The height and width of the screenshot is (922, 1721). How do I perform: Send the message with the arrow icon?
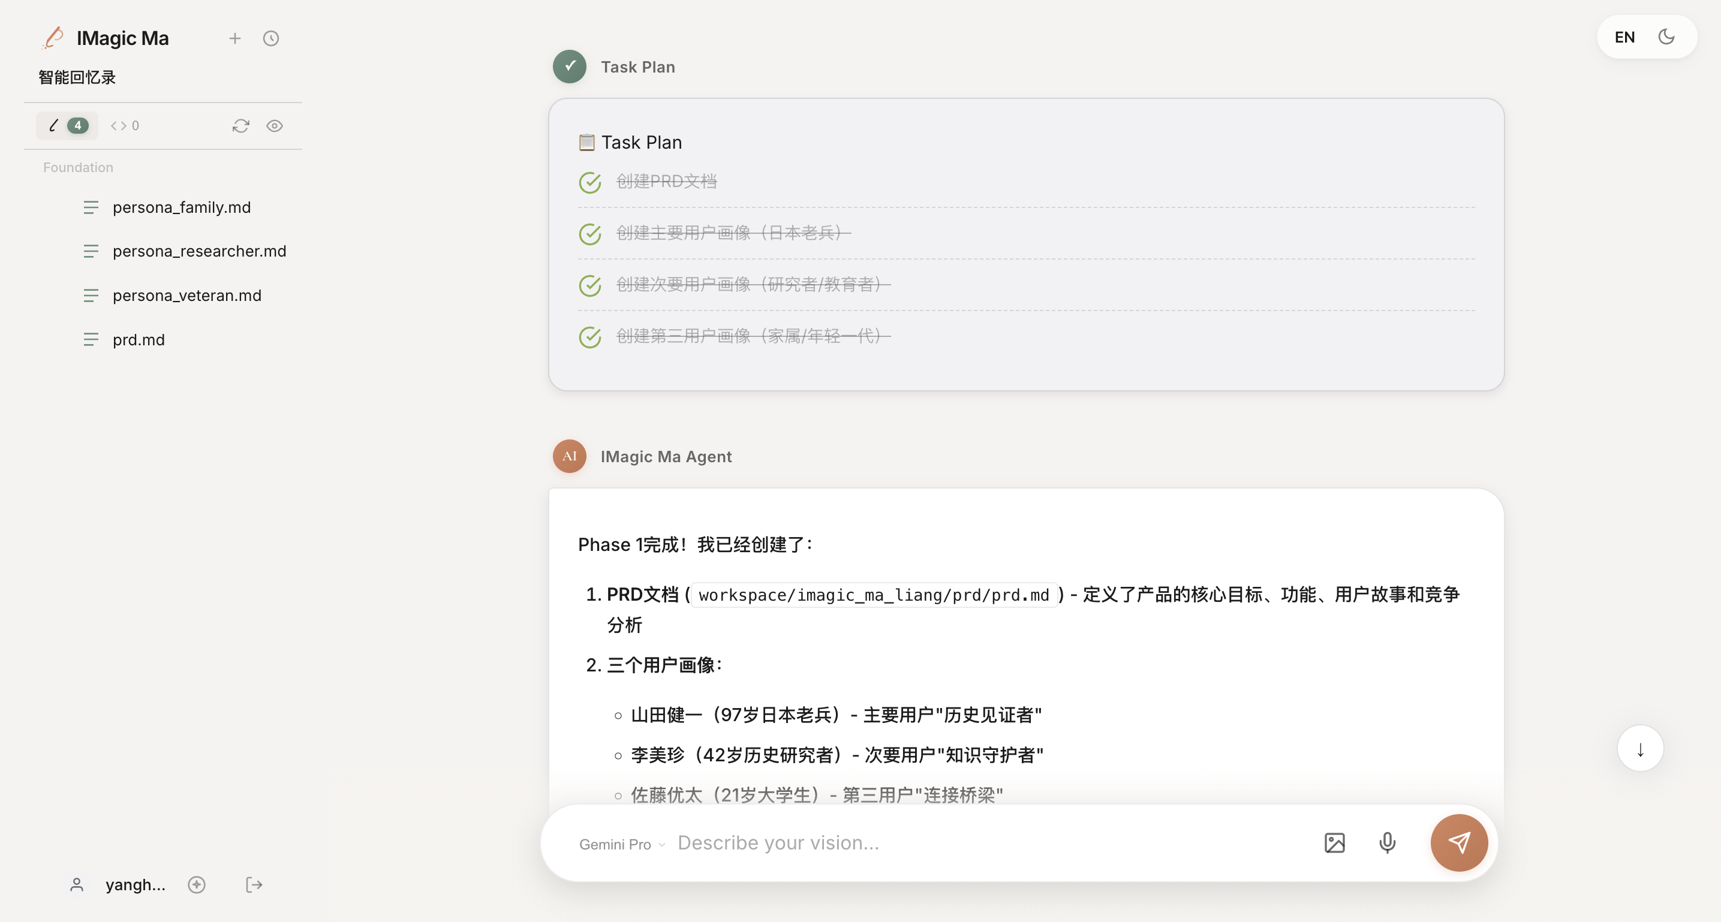(x=1459, y=842)
